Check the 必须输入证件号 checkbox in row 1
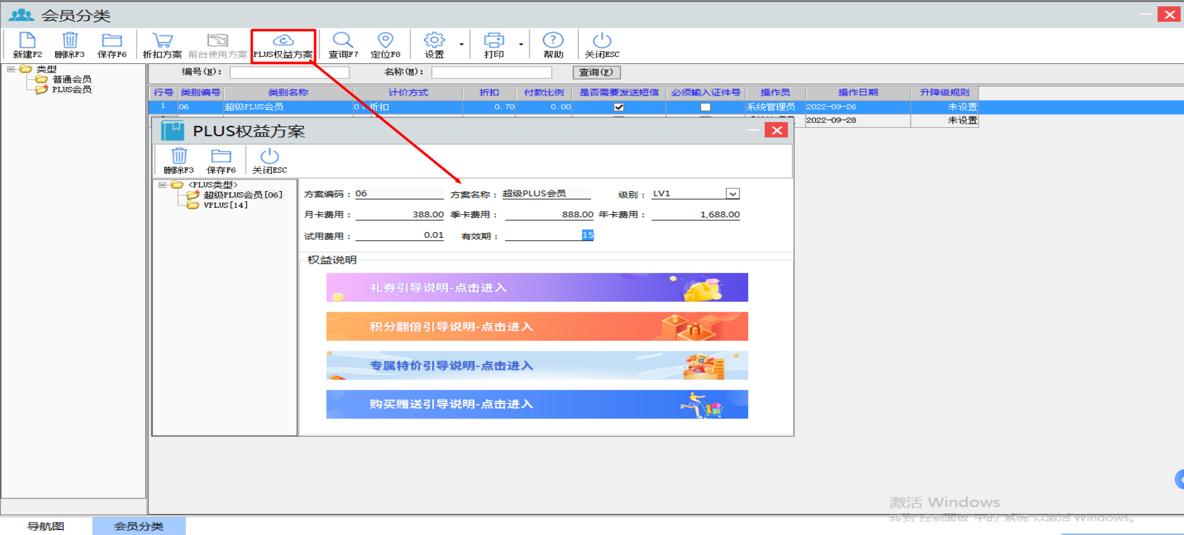The width and height of the screenshot is (1184, 535). coord(705,107)
